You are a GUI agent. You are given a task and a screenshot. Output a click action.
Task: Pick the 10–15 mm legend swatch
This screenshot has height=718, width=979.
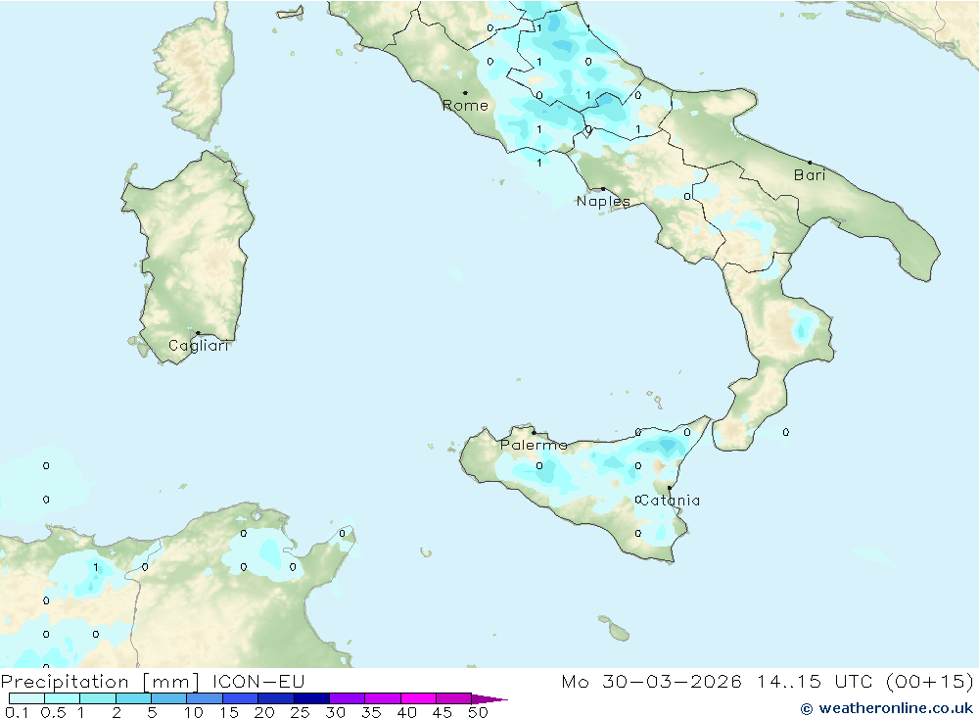(205, 698)
